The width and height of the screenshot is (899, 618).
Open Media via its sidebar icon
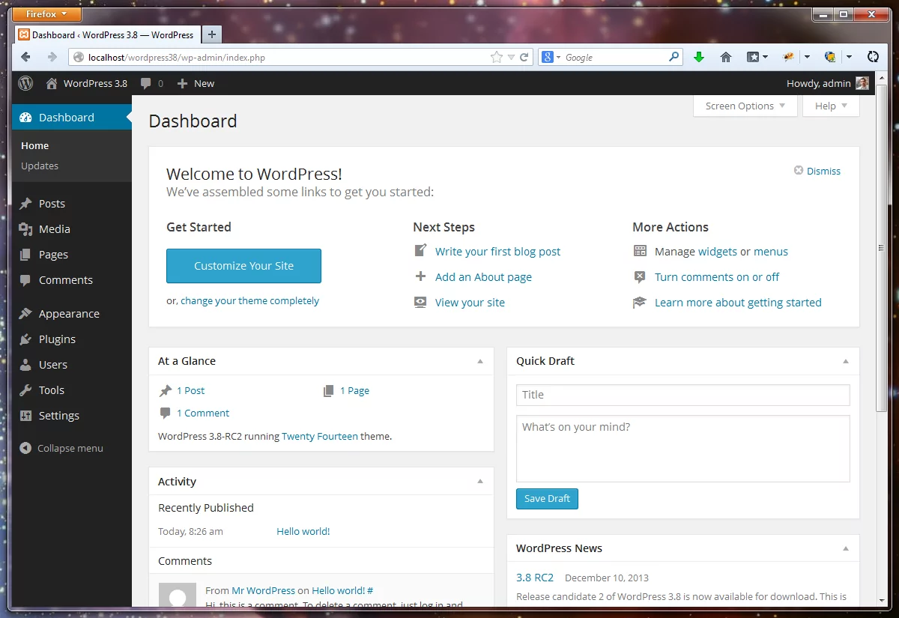click(x=26, y=229)
